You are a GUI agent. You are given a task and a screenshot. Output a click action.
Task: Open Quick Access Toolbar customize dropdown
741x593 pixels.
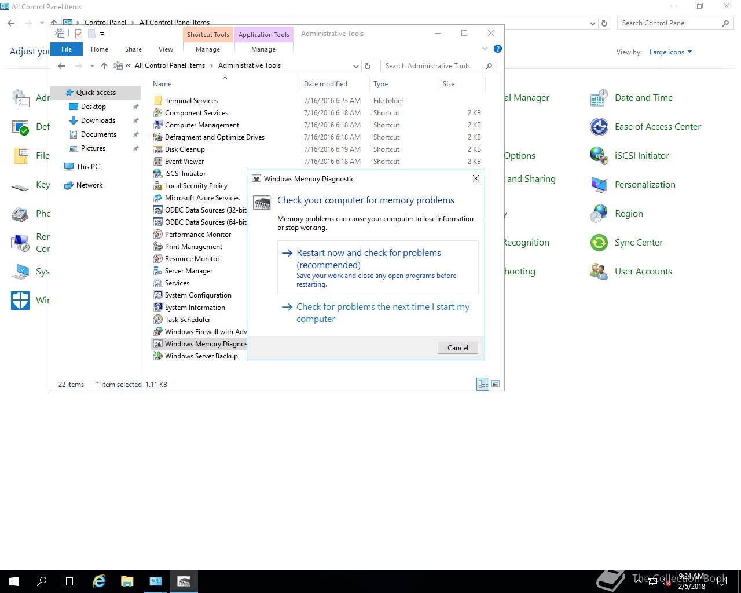click(102, 34)
